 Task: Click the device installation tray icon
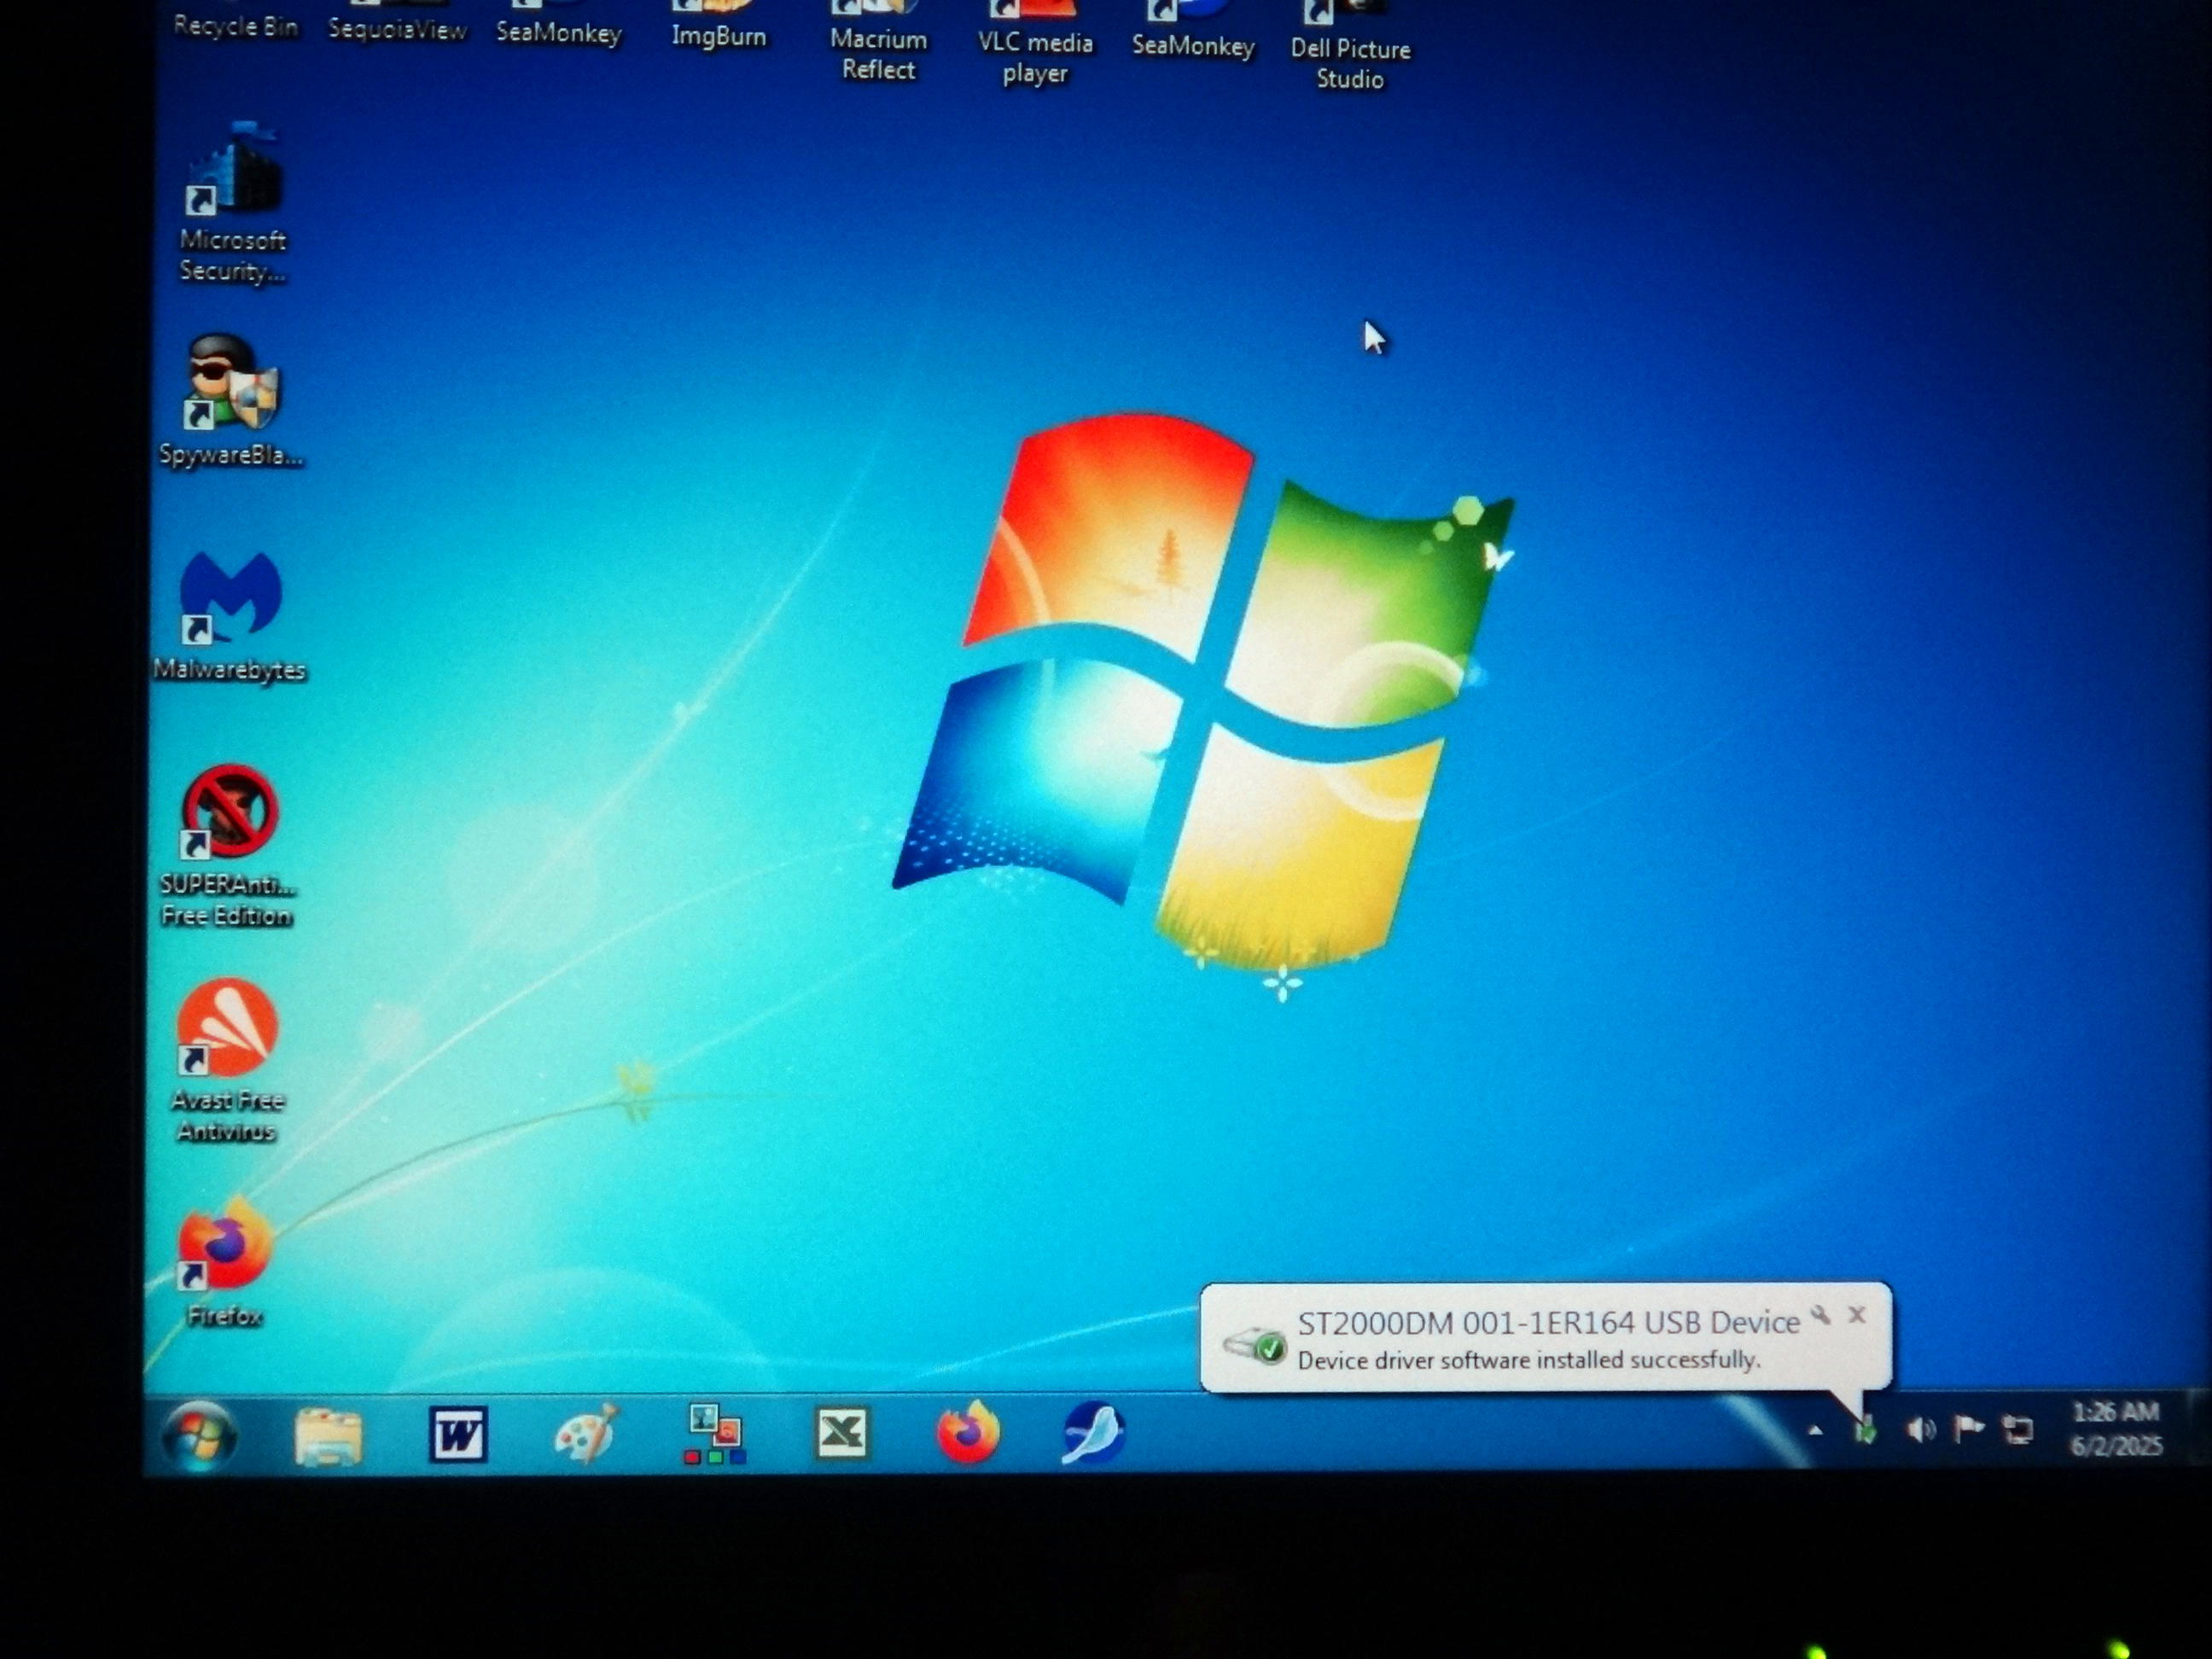pyautogui.click(x=1864, y=1431)
